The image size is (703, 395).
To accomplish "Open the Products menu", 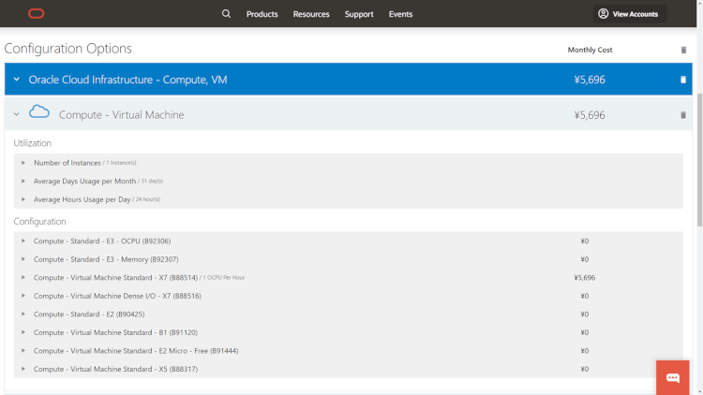I will click(262, 14).
